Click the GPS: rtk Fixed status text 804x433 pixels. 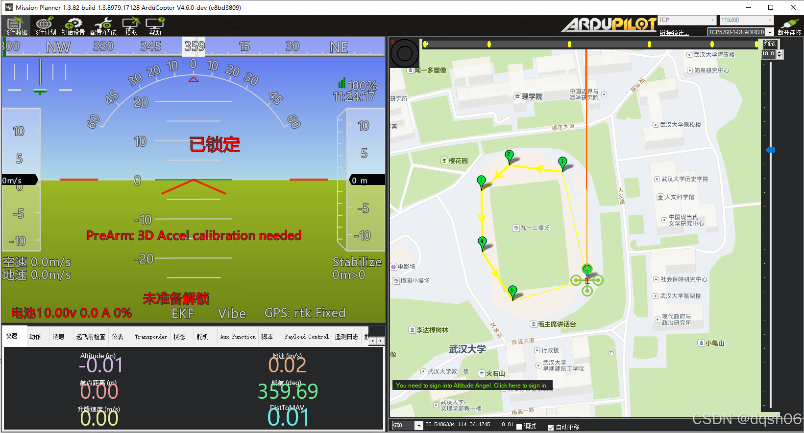305,313
